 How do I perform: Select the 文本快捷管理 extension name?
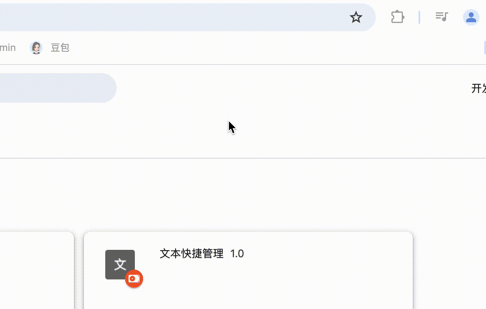tap(191, 254)
